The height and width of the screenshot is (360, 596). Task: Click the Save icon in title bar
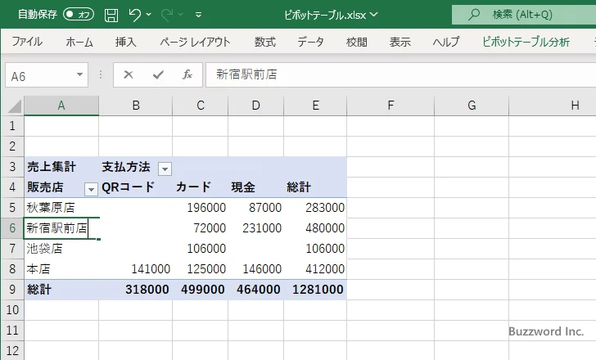pos(111,15)
